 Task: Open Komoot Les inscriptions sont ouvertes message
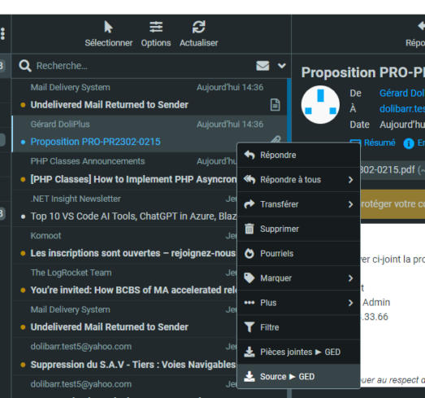coord(124,245)
